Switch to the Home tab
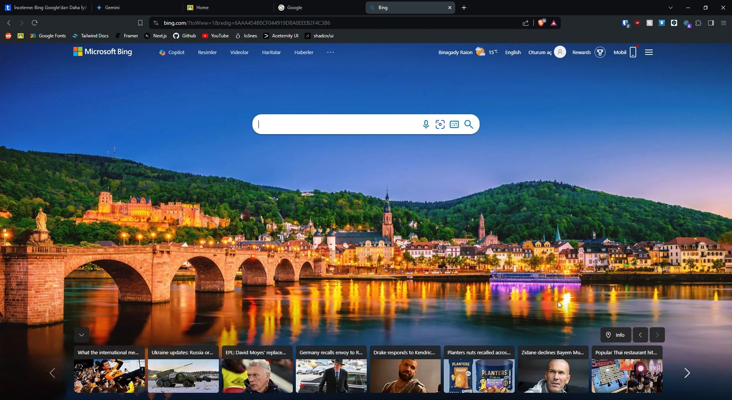The image size is (732, 400). 227,8
